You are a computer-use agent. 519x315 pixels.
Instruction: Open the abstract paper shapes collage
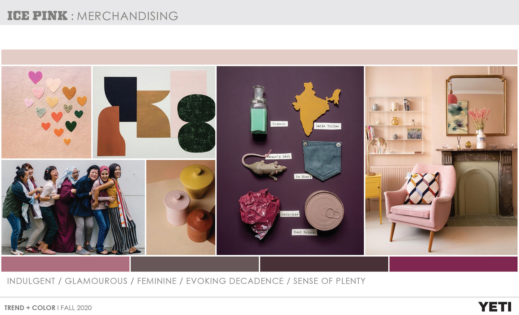click(x=154, y=112)
